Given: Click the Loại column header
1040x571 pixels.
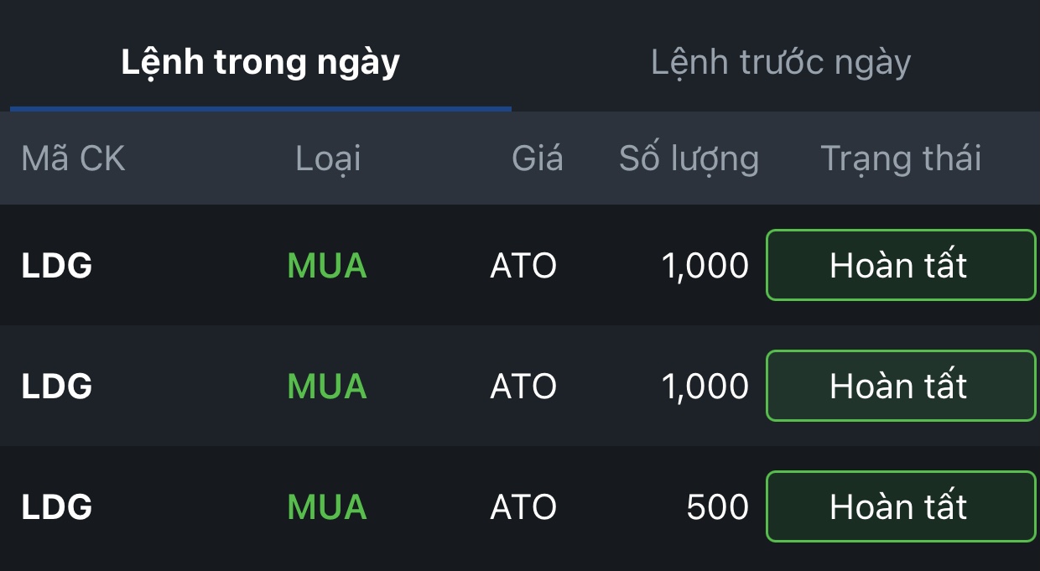Looking at the screenshot, I should [328, 158].
